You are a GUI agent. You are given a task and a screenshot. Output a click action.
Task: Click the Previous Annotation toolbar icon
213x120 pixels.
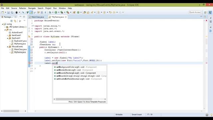coord(105,12)
